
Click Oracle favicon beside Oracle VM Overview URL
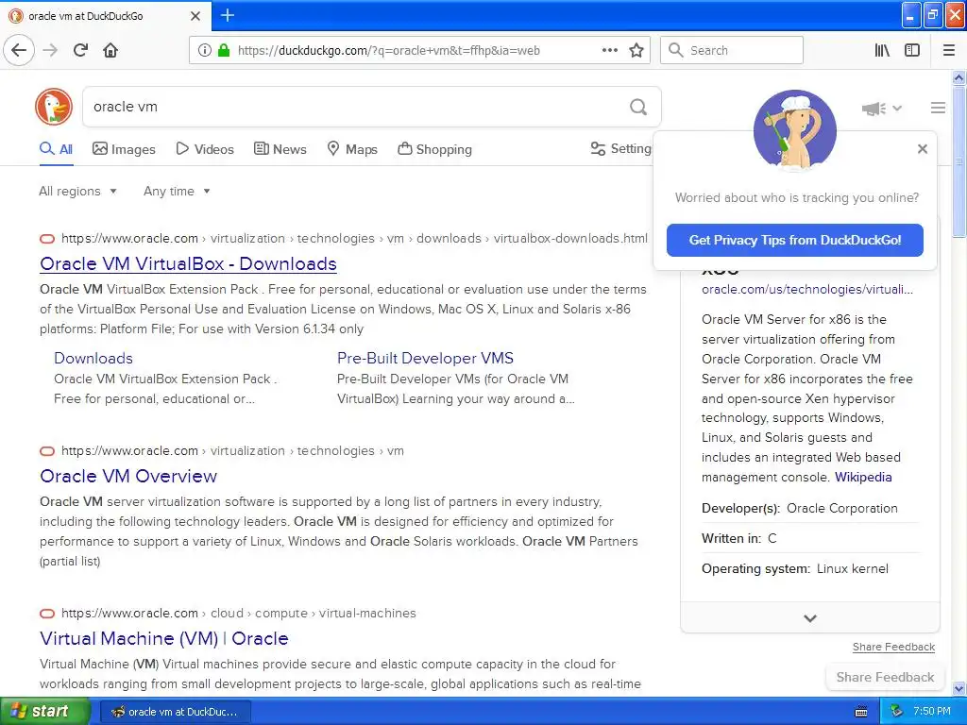(x=47, y=451)
